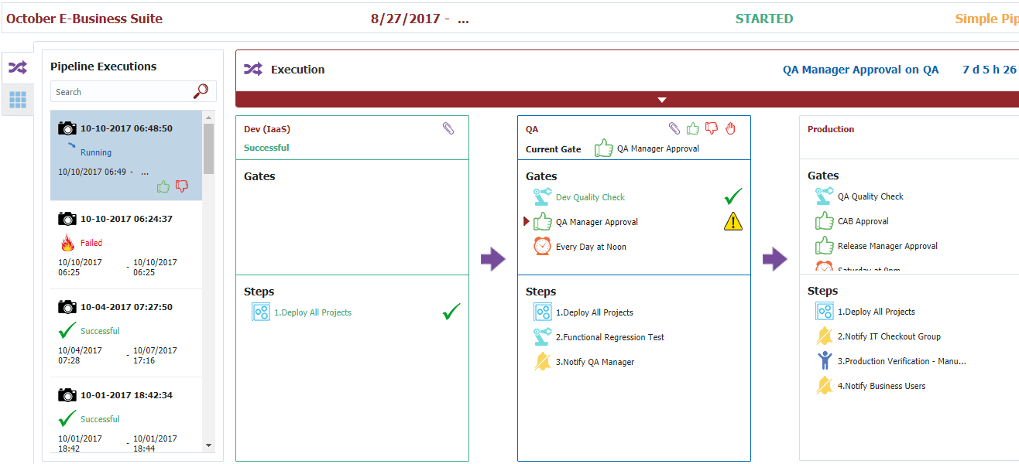The image size is (1019, 464).
Task: Switch to the pipeline shuffle view sidebar tab
Action: click(17, 67)
